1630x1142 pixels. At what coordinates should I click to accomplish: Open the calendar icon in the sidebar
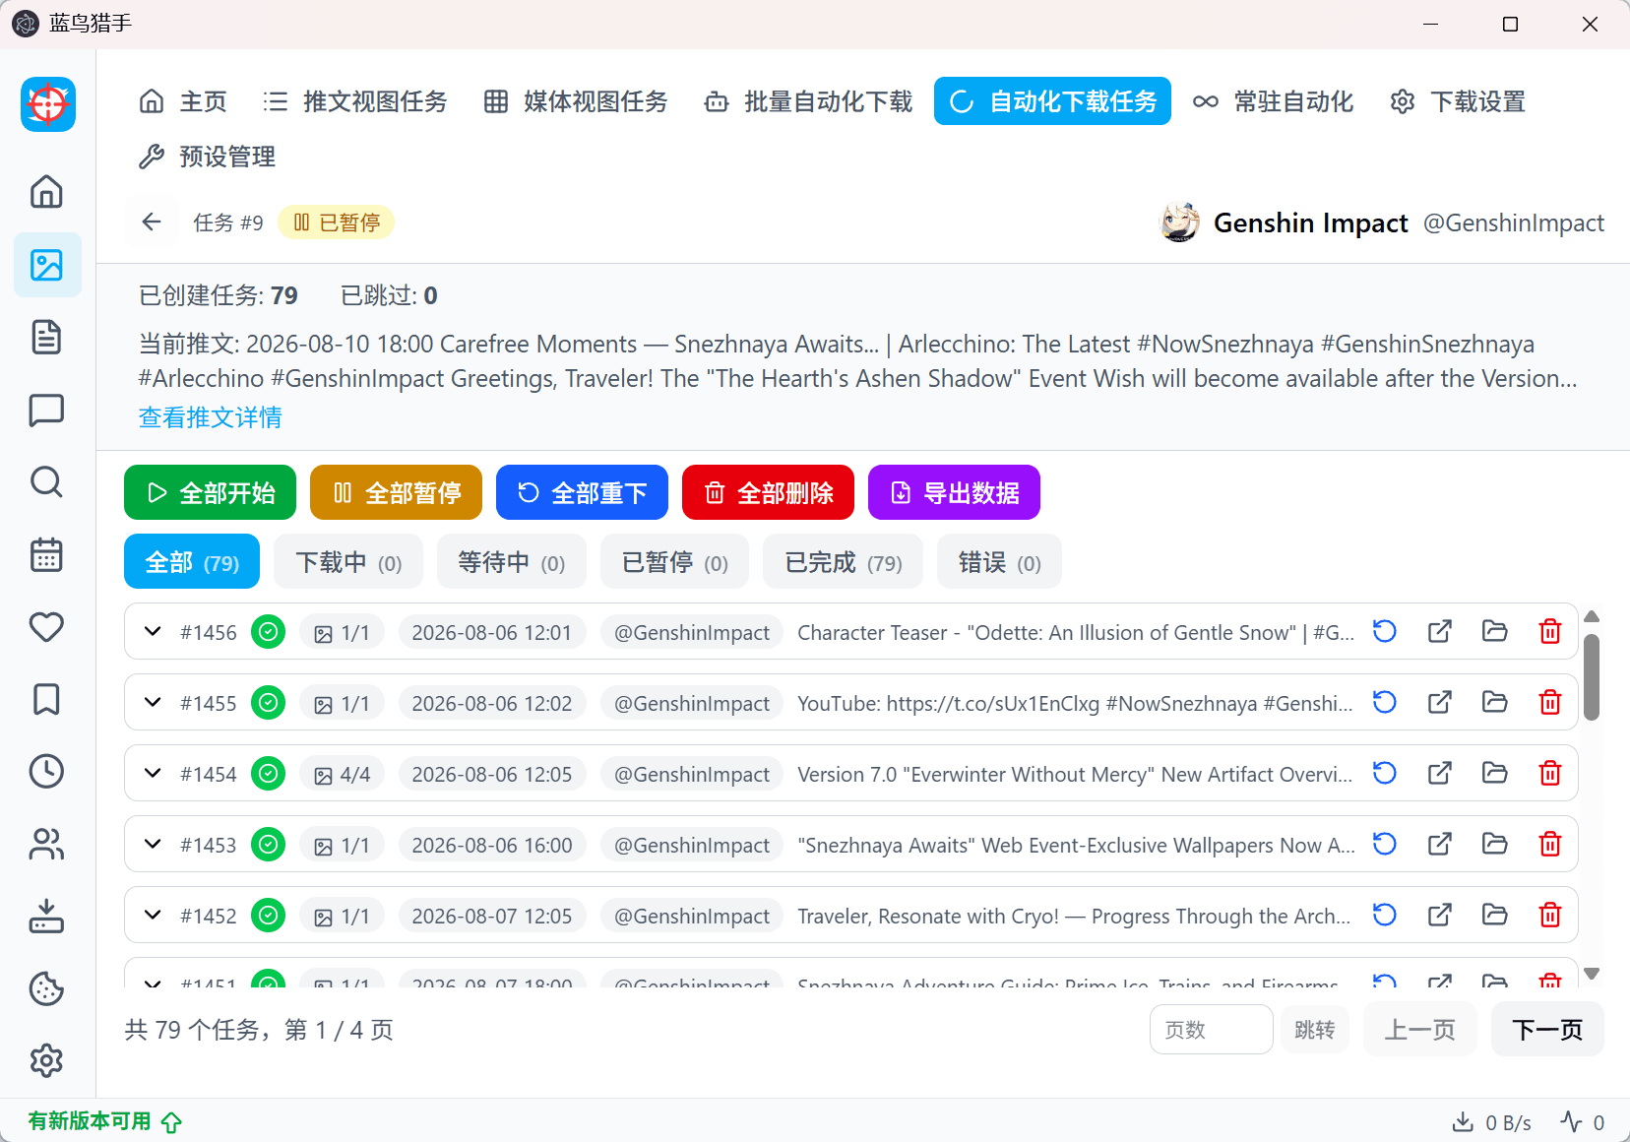click(x=46, y=554)
